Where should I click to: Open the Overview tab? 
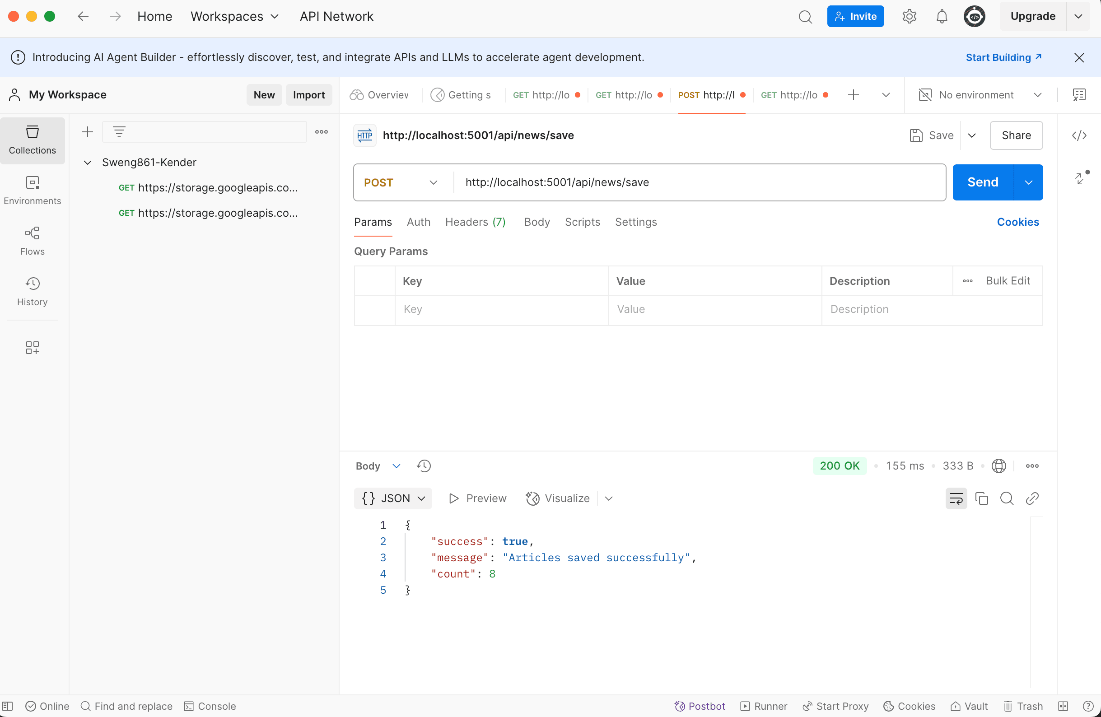379,95
